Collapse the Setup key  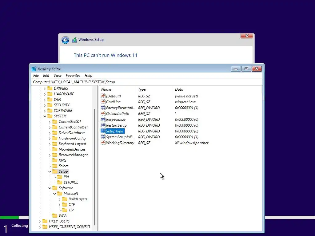(x=50, y=171)
